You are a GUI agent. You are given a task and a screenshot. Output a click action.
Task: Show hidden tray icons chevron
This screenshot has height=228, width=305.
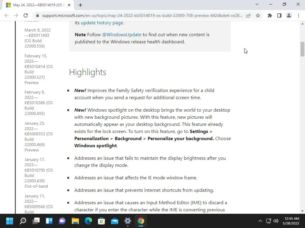260,221
